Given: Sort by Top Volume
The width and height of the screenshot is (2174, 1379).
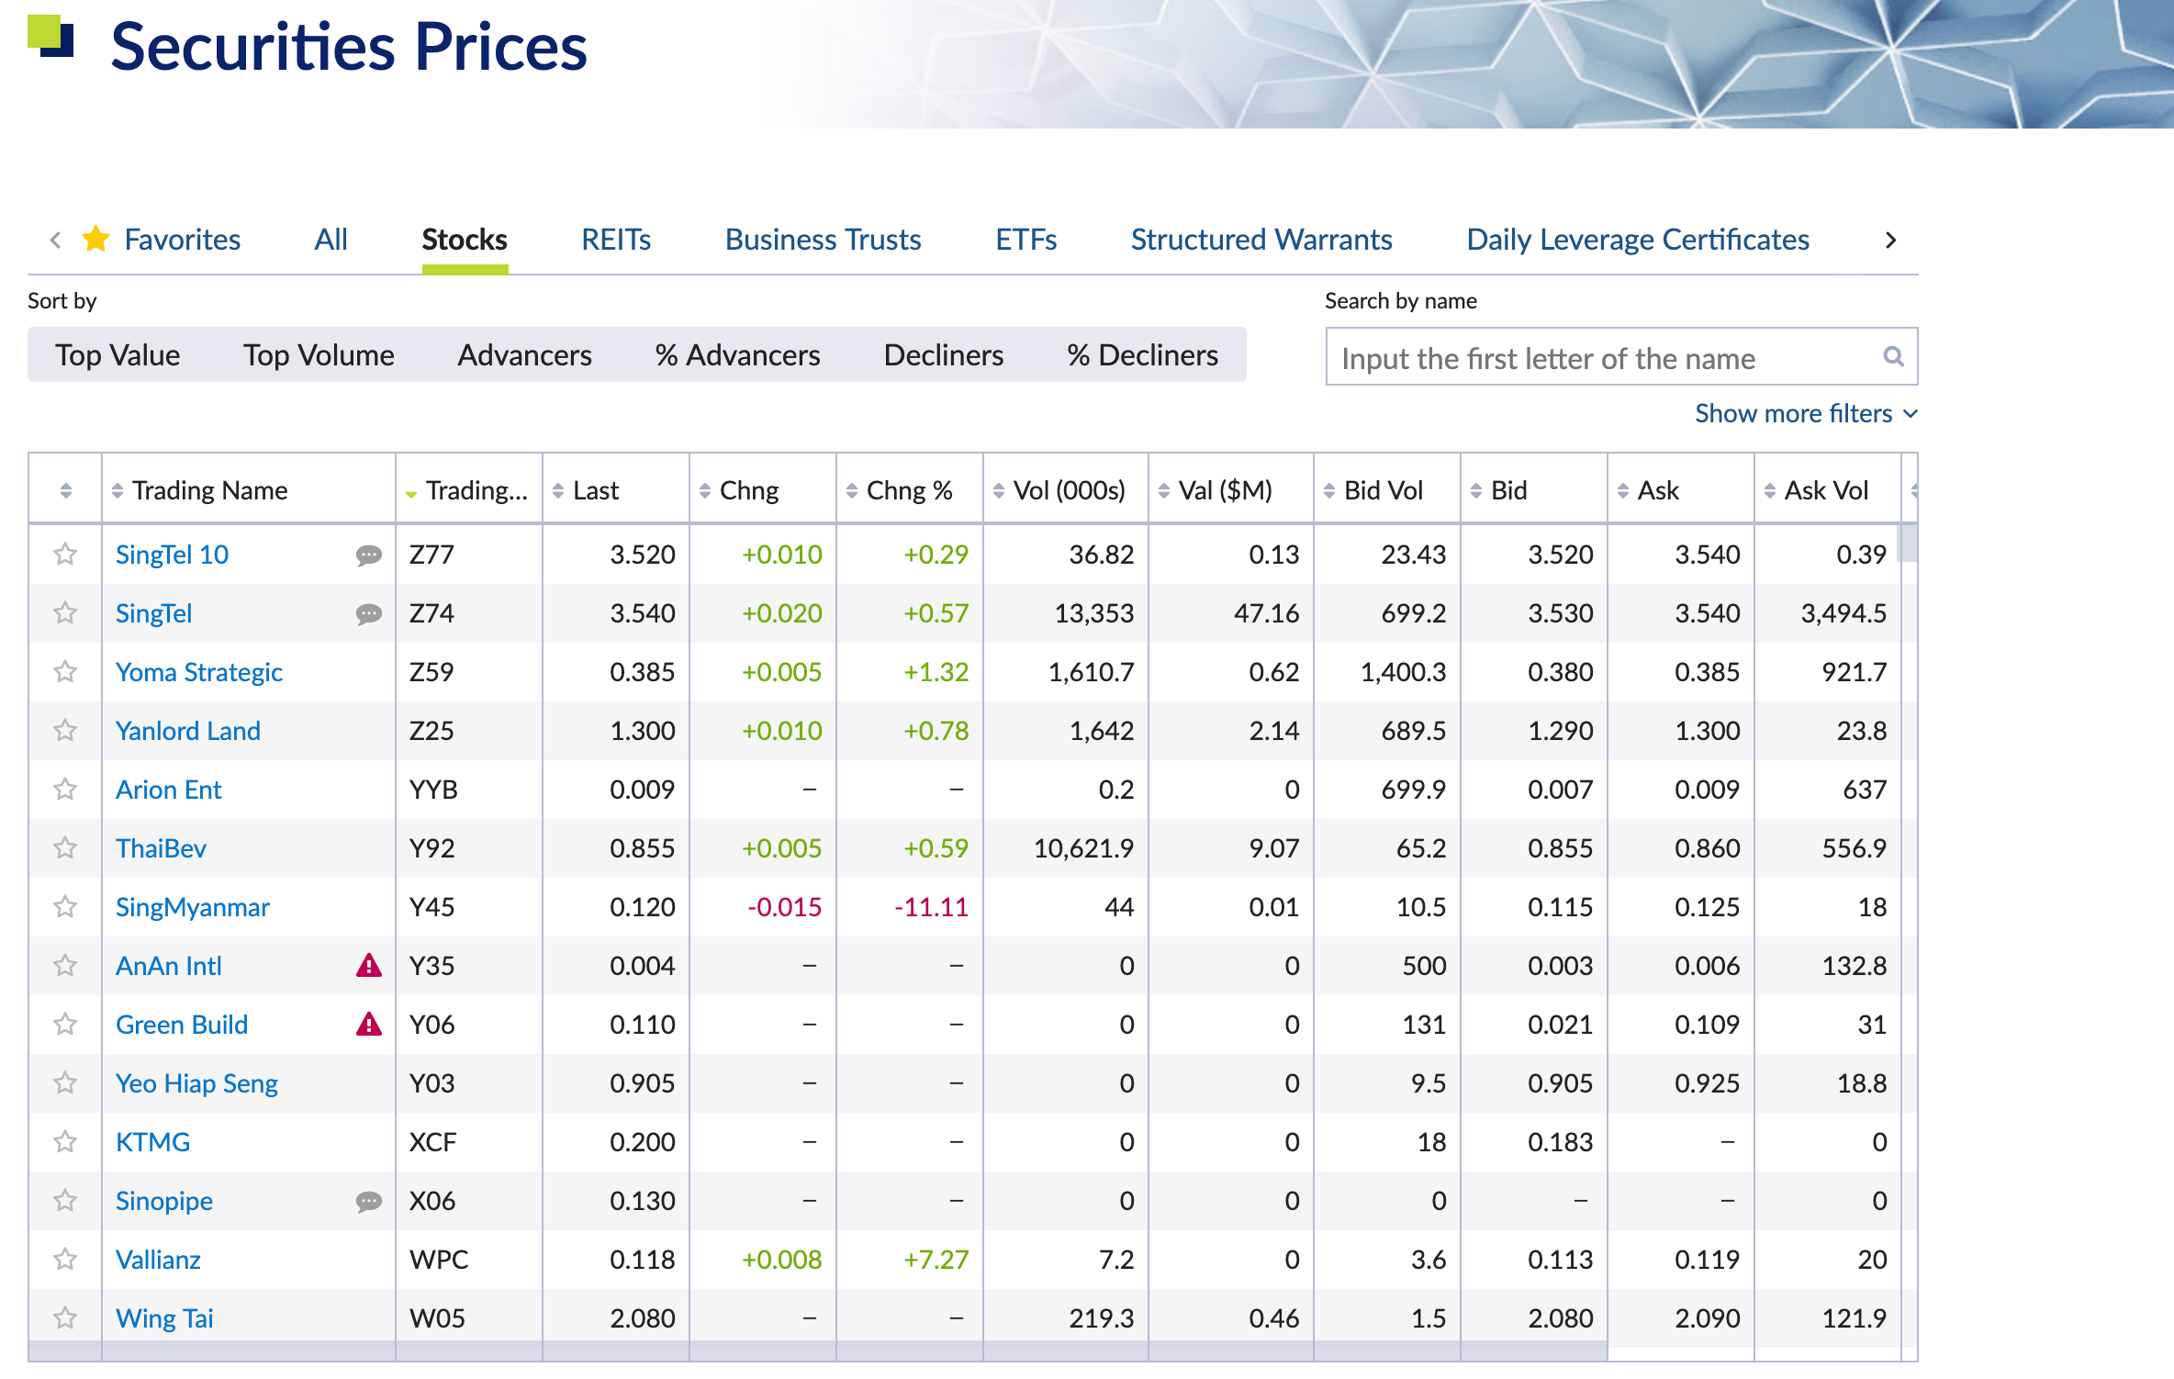Looking at the screenshot, I should 319,355.
